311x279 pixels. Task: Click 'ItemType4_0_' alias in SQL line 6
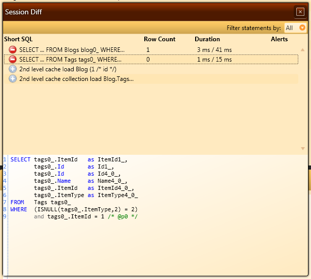117,196
